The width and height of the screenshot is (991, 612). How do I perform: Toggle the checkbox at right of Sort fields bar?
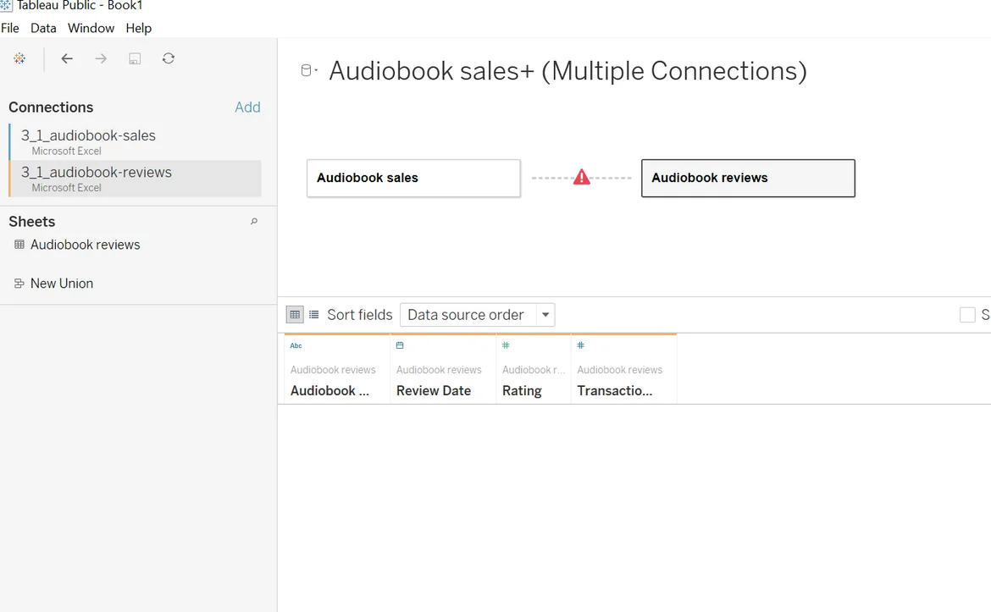tap(967, 315)
